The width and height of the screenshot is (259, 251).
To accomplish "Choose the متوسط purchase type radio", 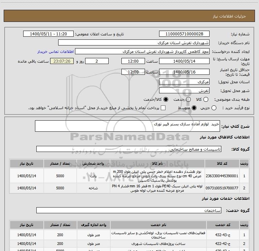I will pos(194,108).
